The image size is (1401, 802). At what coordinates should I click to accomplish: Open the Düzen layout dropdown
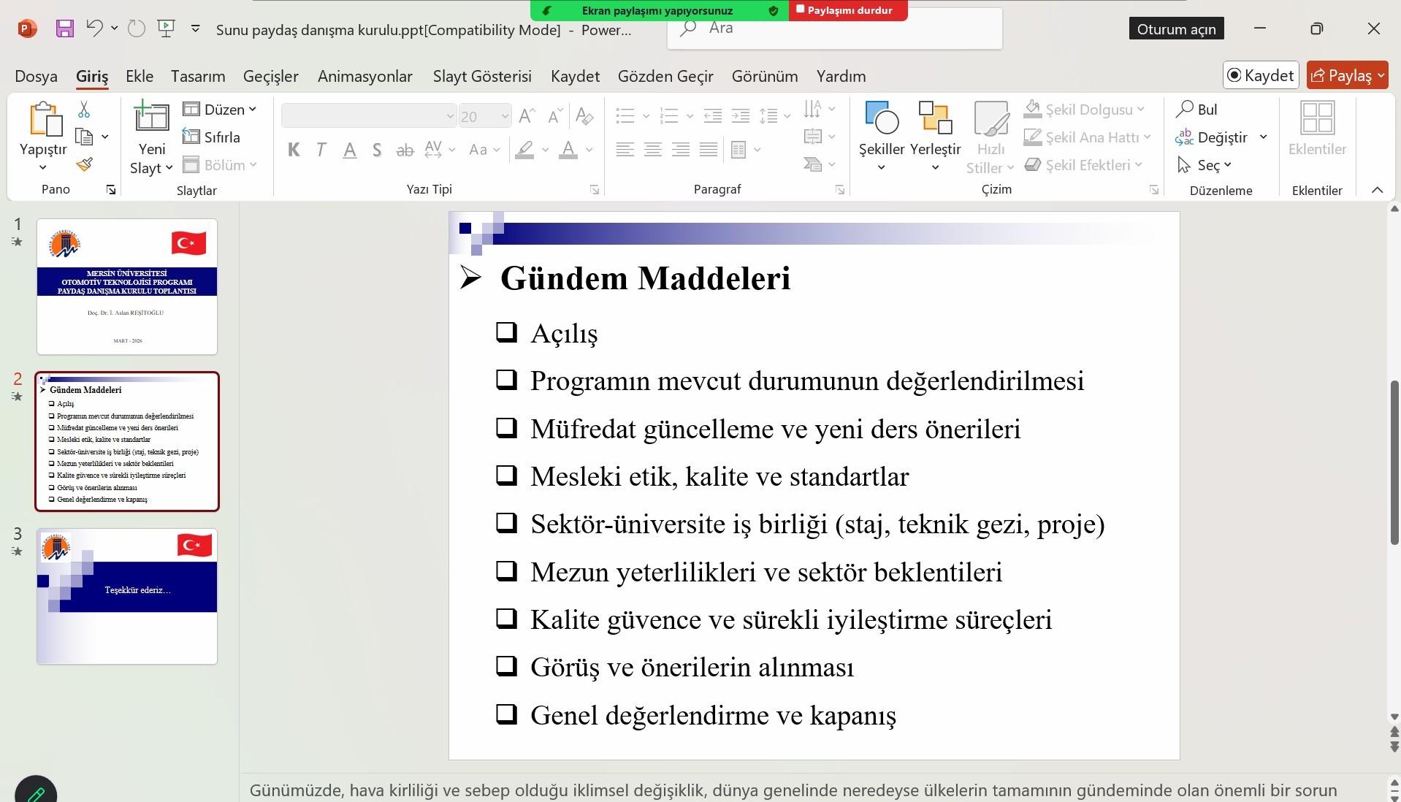(x=220, y=110)
